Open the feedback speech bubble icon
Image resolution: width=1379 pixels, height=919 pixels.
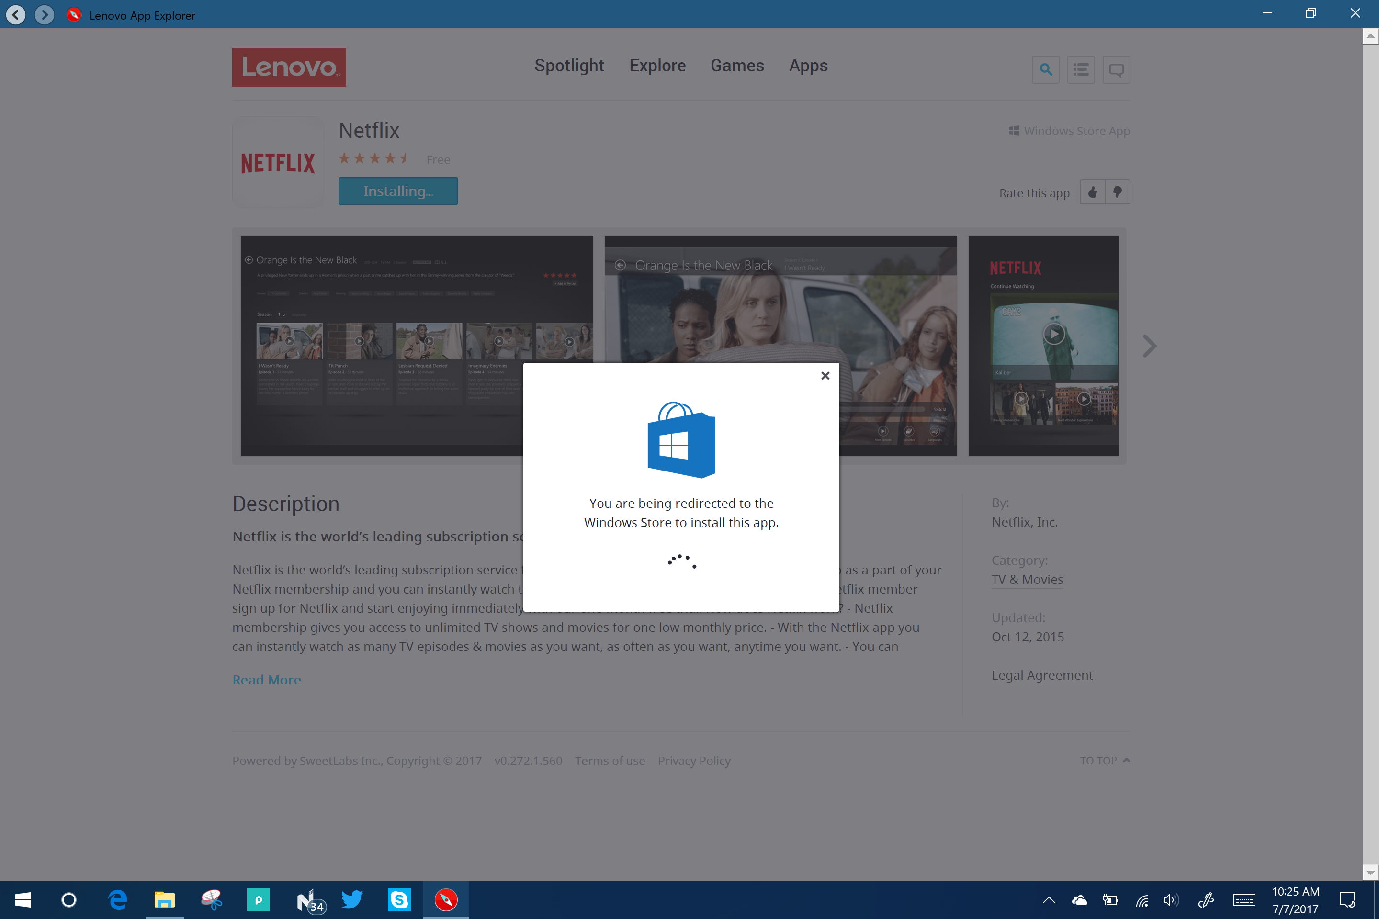point(1116,69)
